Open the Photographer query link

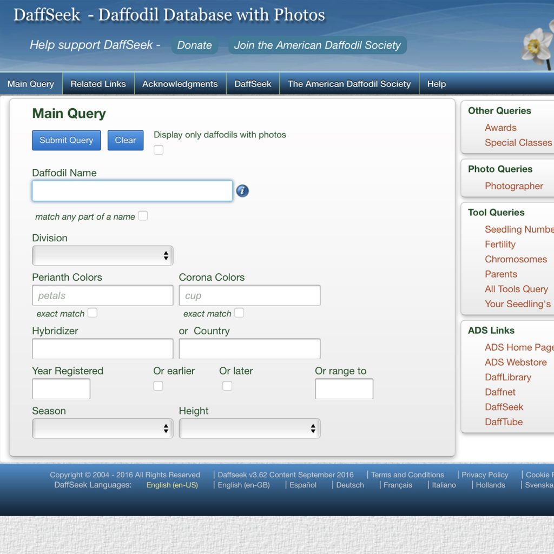point(514,186)
